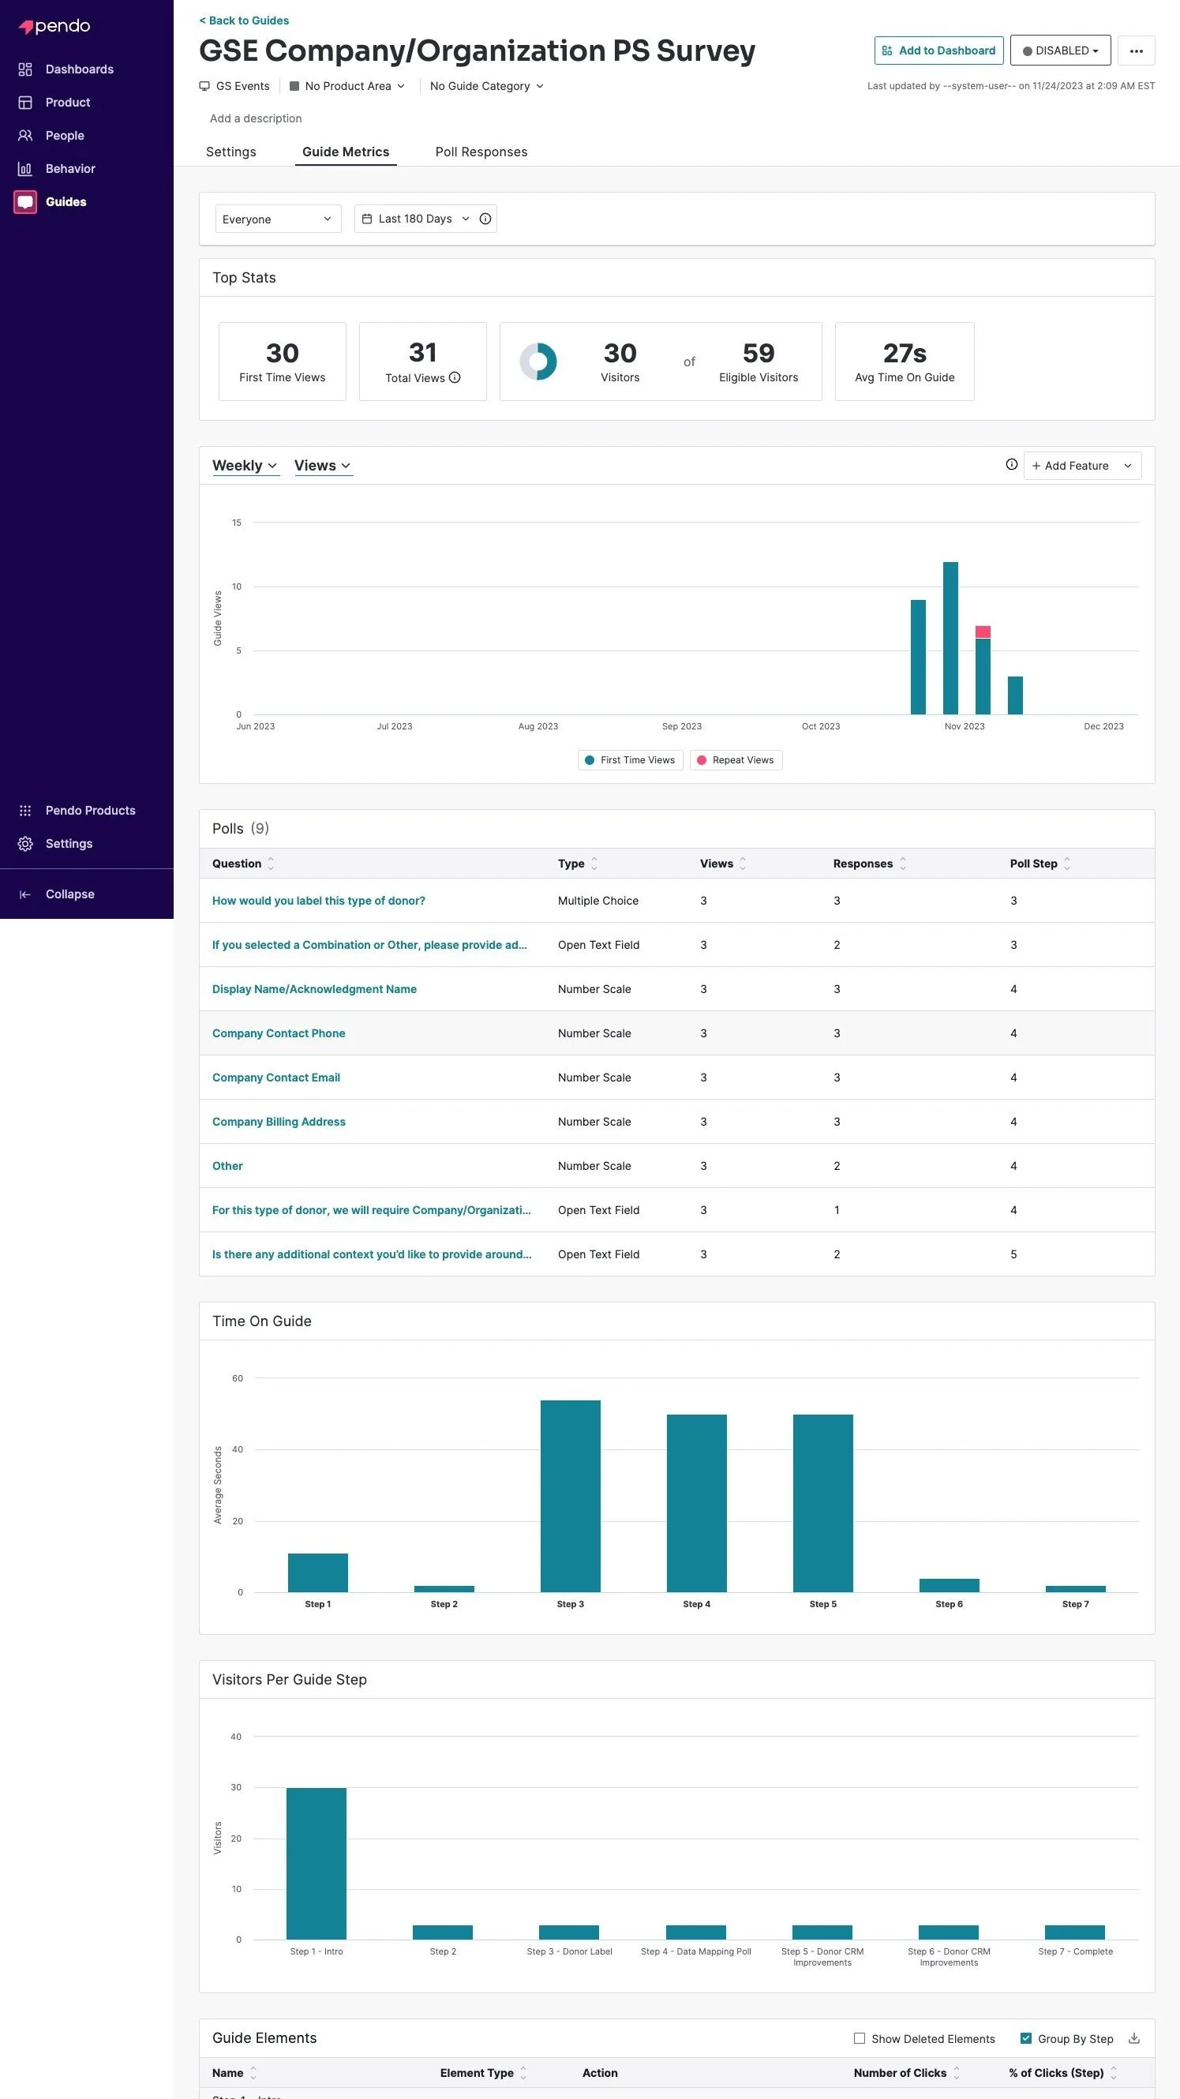Screen dimensions: 1180x2099
Task: Open the Behavior sidebar icon
Action: [25, 169]
